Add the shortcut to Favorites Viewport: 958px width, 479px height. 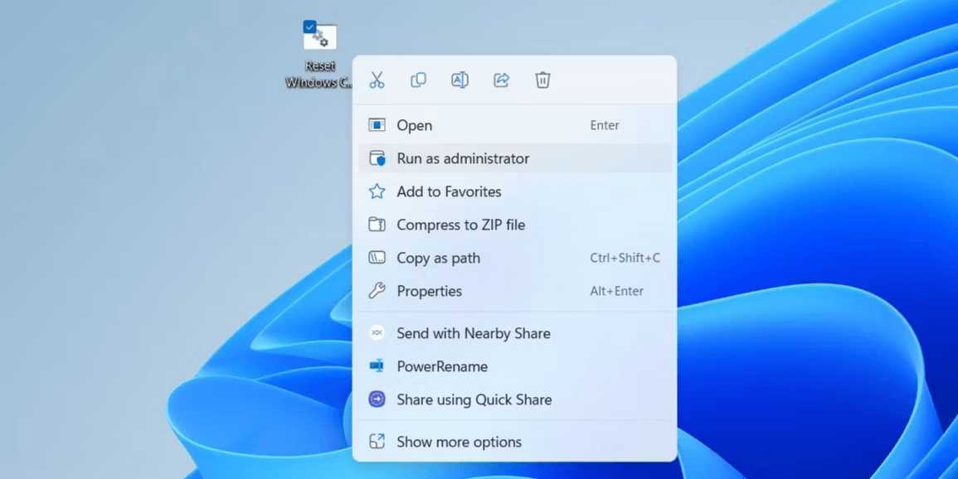[x=450, y=191]
